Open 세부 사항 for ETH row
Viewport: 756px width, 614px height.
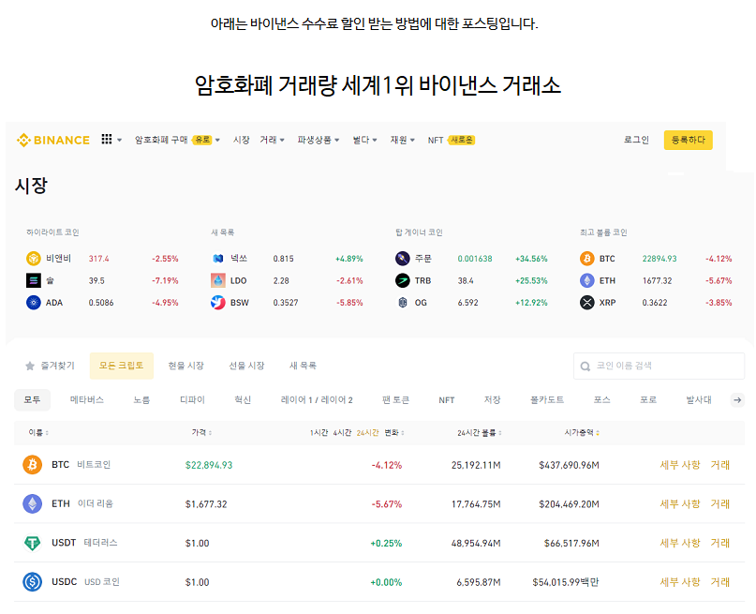[680, 504]
